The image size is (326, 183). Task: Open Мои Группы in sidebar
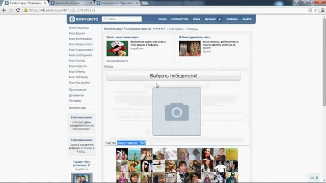[77, 60]
